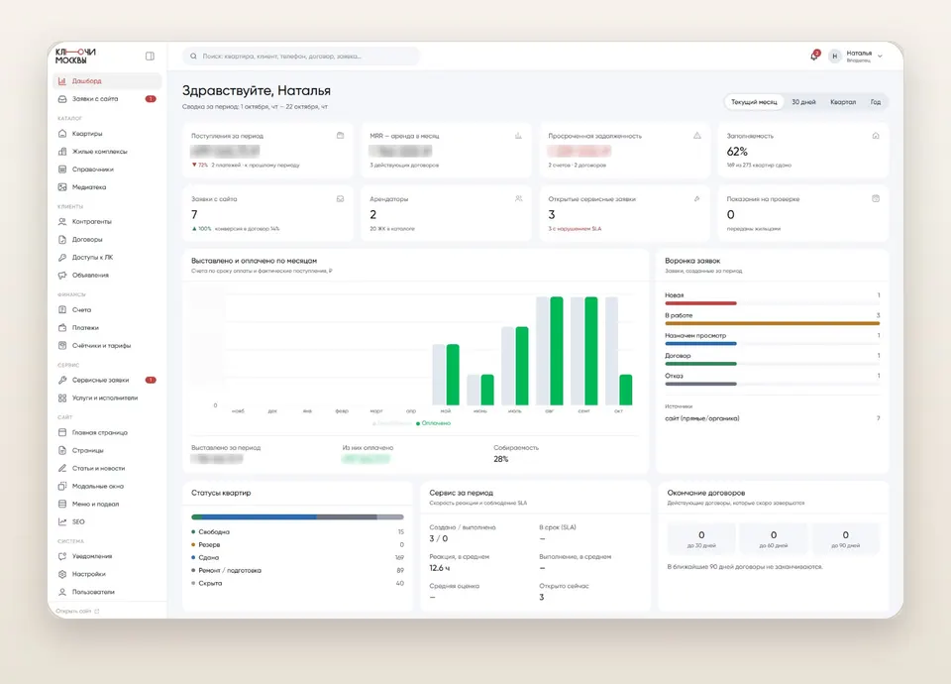This screenshot has width=951, height=684.
Task: Open Услуги и исполнители in the sidebar
Action: (x=107, y=399)
